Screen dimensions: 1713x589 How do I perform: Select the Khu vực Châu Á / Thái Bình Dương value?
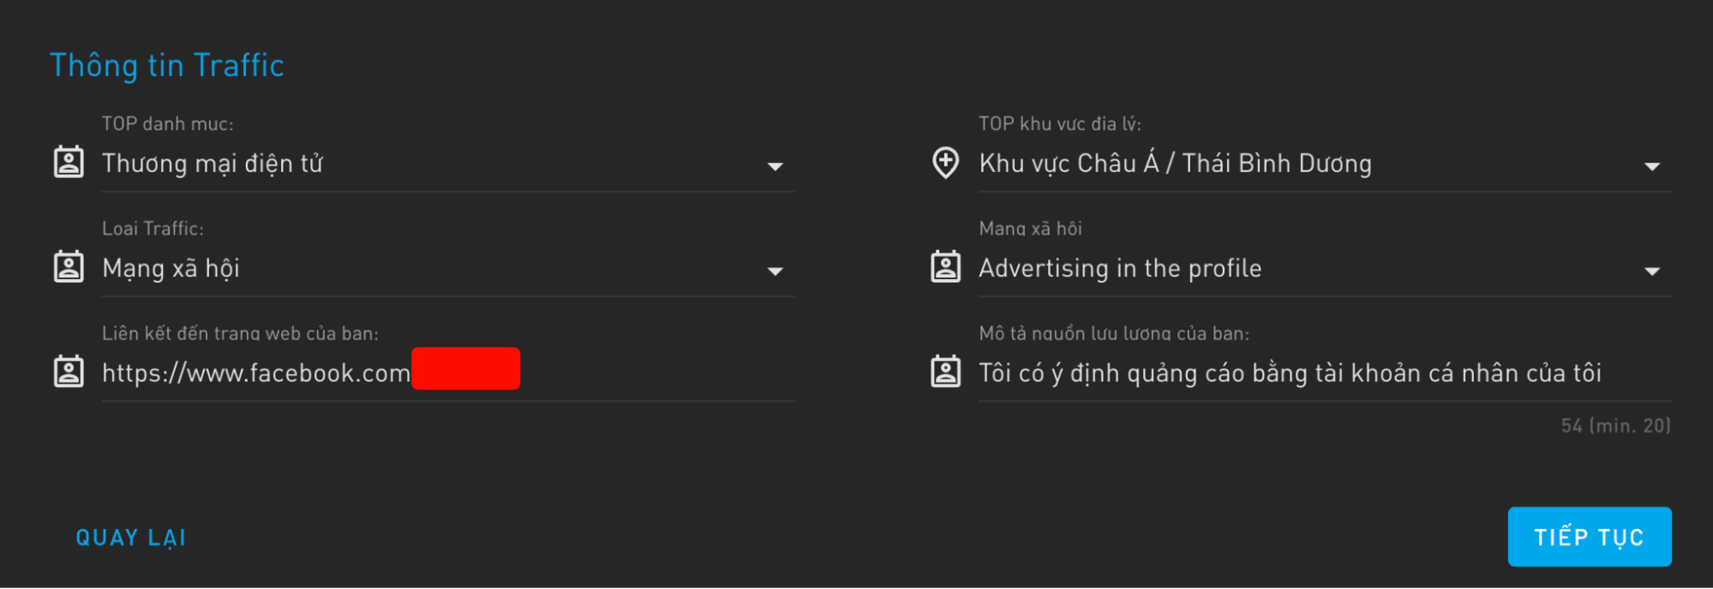(1175, 164)
